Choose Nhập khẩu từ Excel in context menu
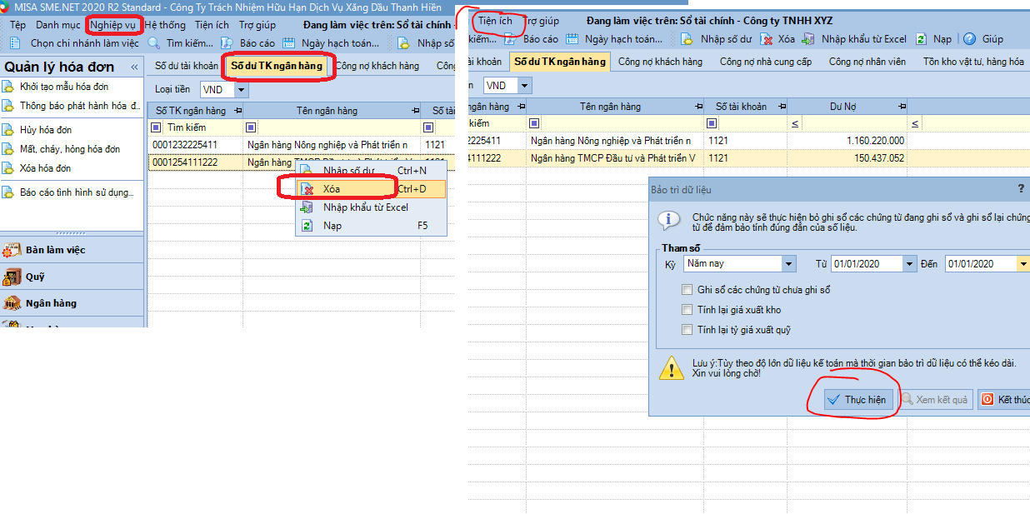The image size is (1030, 514). pos(372,207)
